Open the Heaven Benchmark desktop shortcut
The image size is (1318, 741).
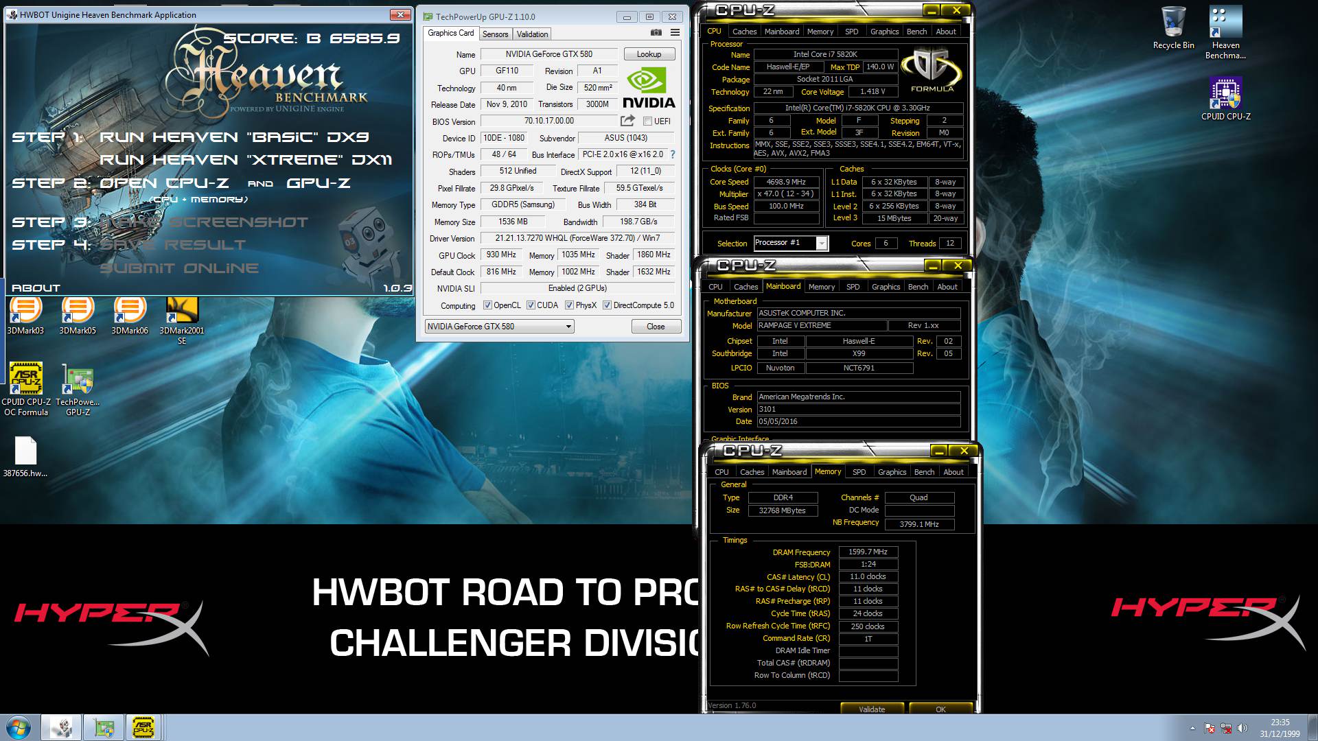point(1225,33)
